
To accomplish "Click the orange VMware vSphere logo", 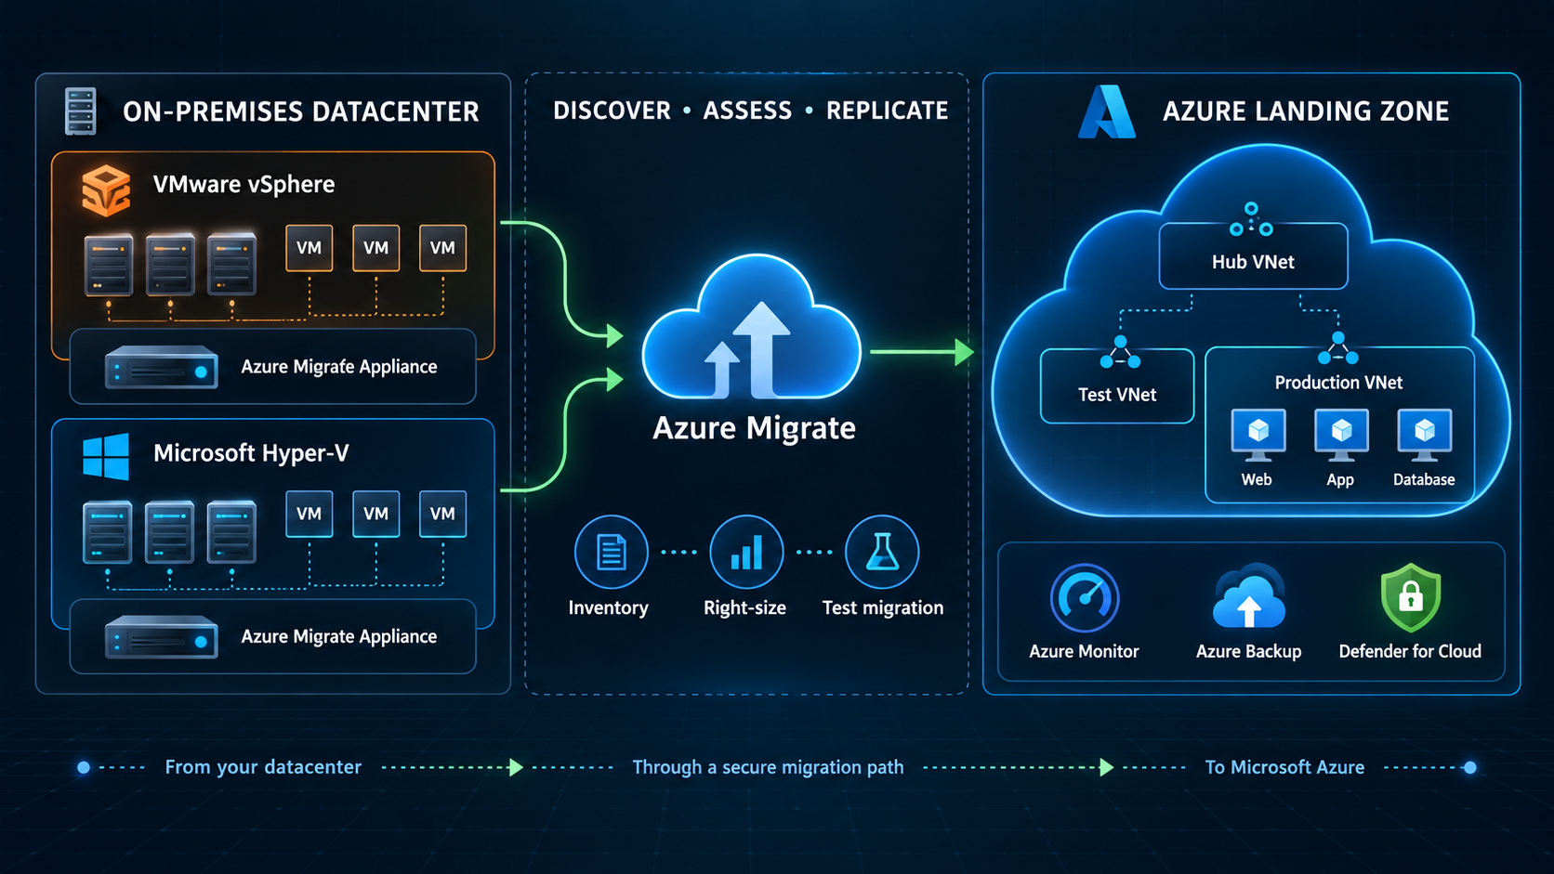I will (106, 190).
